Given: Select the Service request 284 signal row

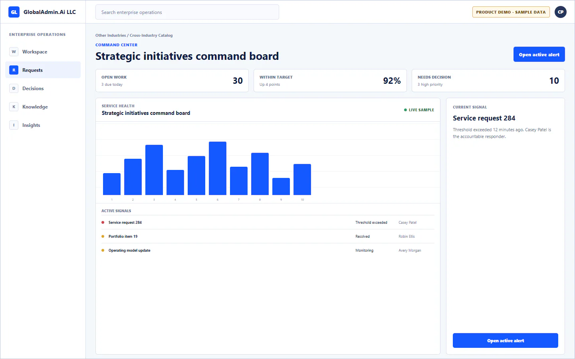Looking at the screenshot, I should (x=268, y=223).
